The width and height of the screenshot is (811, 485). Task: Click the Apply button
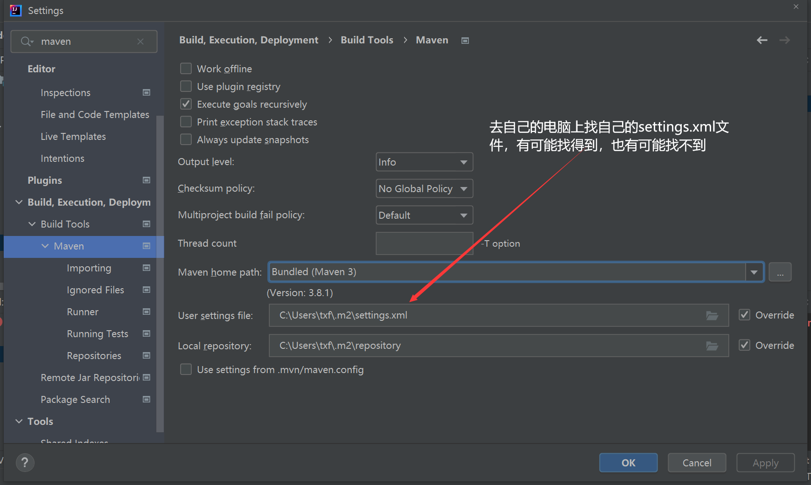coord(765,463)
